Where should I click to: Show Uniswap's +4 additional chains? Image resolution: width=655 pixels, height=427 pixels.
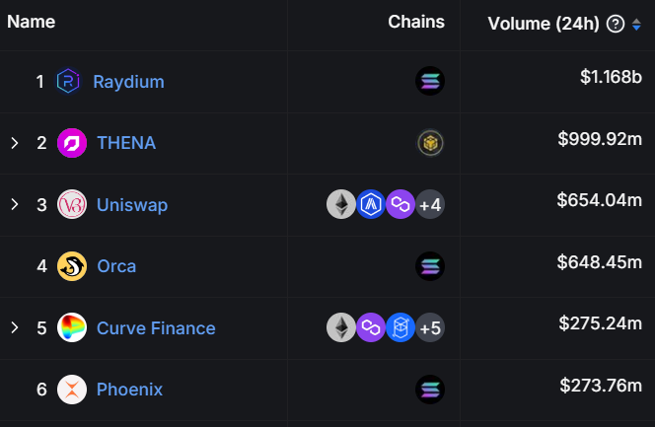point(430,204)
